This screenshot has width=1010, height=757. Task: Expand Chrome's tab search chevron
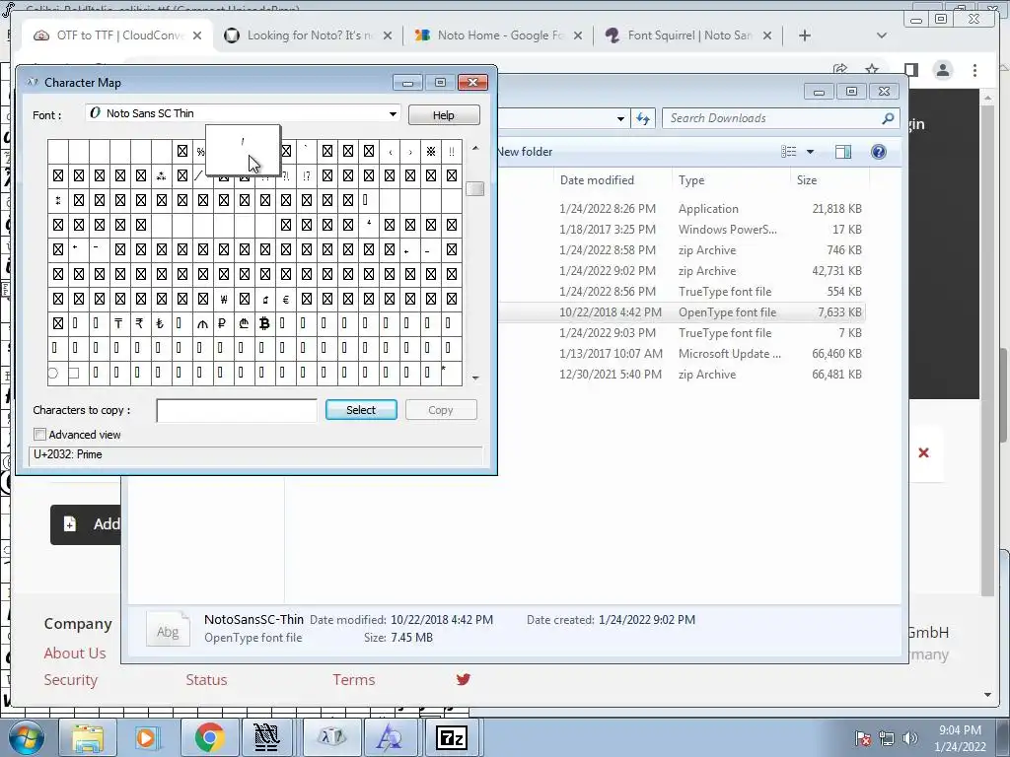pyautogui.click(x=881, y=35)
